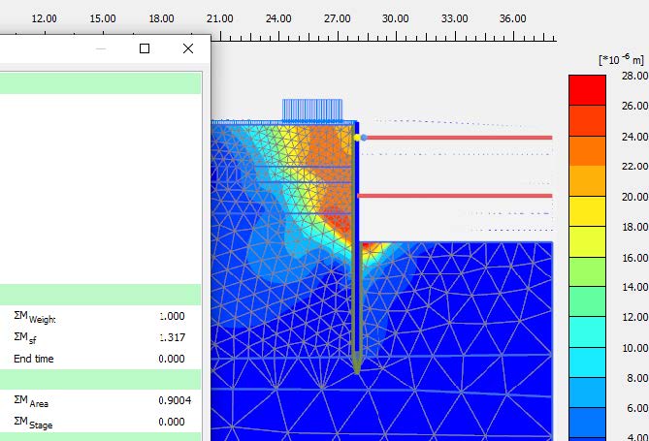Select the ΣM Weight value 1.000
The image size is (649, 441).
coord(172,316)
